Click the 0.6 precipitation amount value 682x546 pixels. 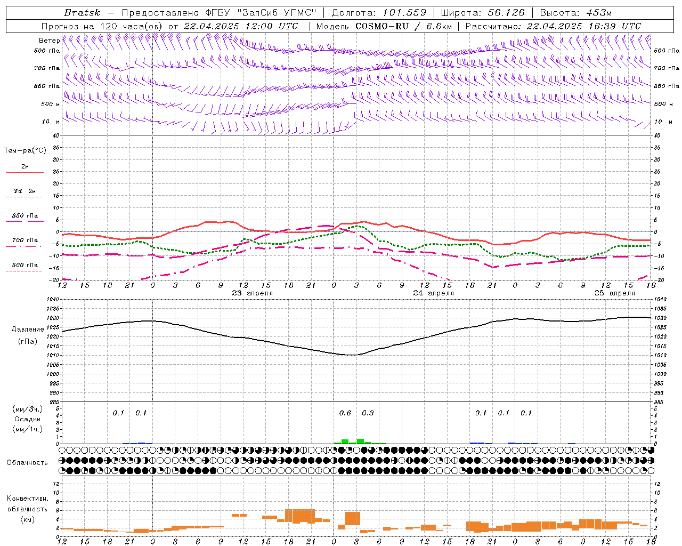pos(345,413)
